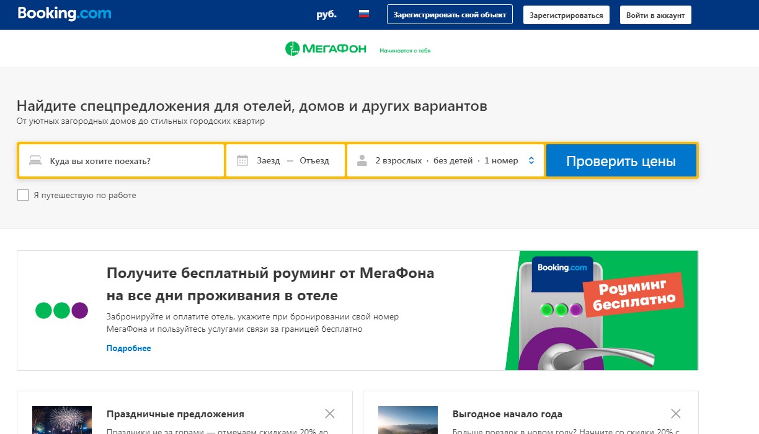The width and height of the screenshot is (759, 434).
Task: Pick the Отъезд check-out date
Action: 314,161
